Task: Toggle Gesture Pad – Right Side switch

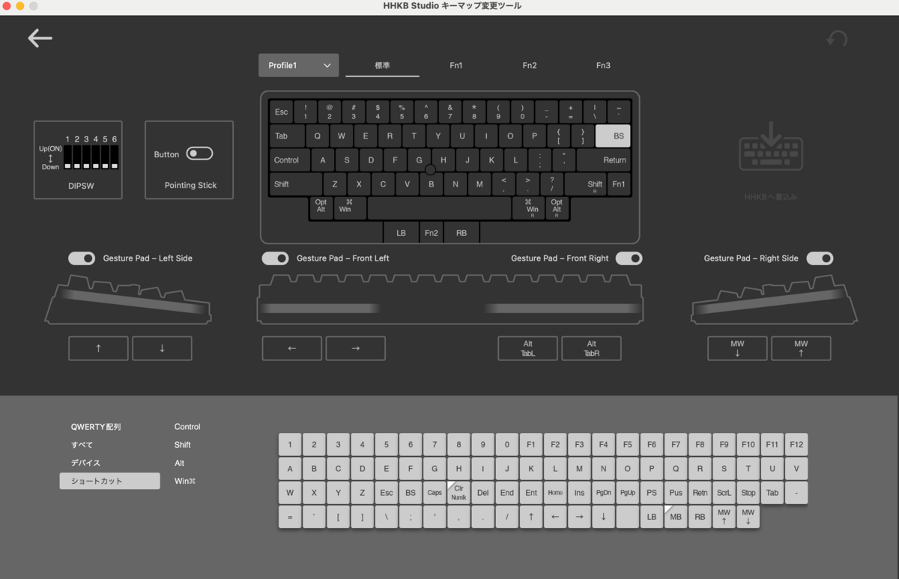Action: point(820,258)
